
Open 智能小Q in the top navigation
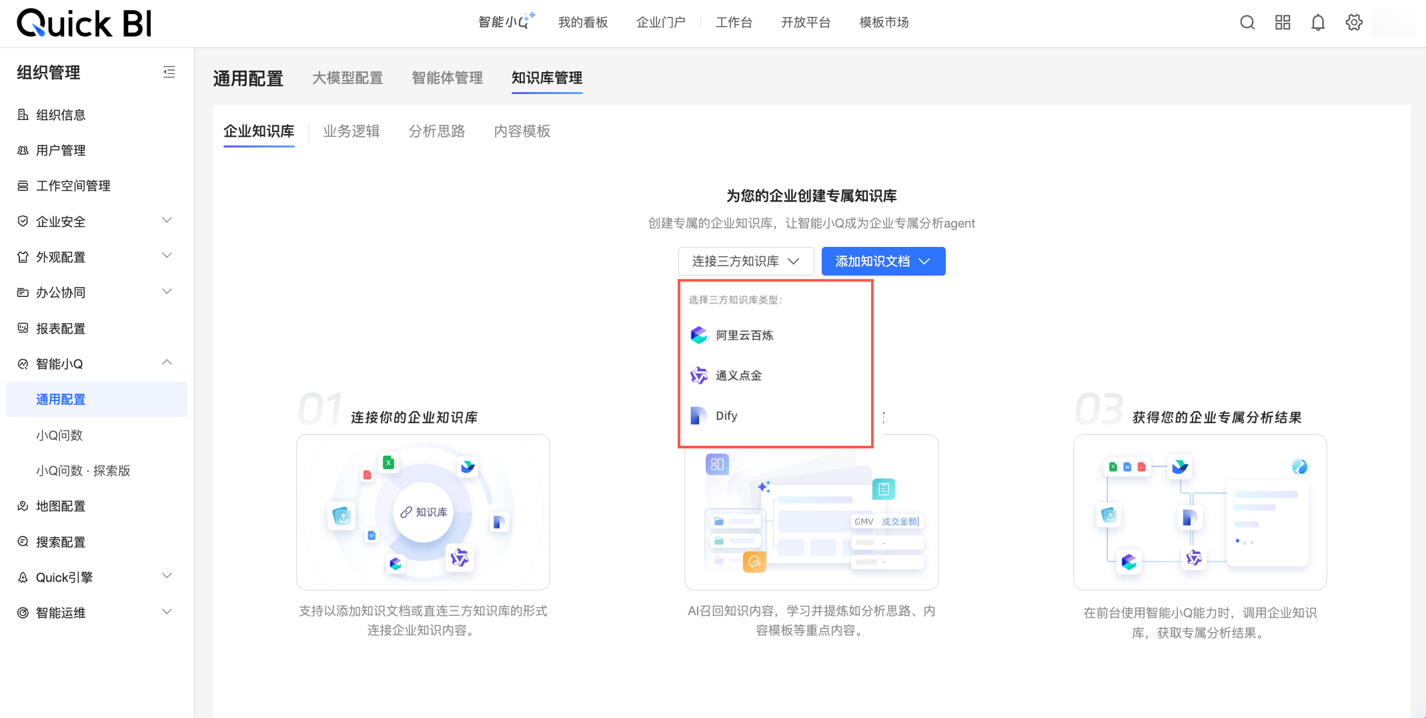click(x=507, y=22)
